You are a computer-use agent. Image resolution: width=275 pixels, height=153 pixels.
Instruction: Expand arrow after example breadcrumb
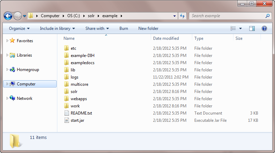pyautogui.click(x=122, y=16)
